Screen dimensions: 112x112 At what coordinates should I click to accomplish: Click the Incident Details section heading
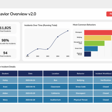click(8, 67)
